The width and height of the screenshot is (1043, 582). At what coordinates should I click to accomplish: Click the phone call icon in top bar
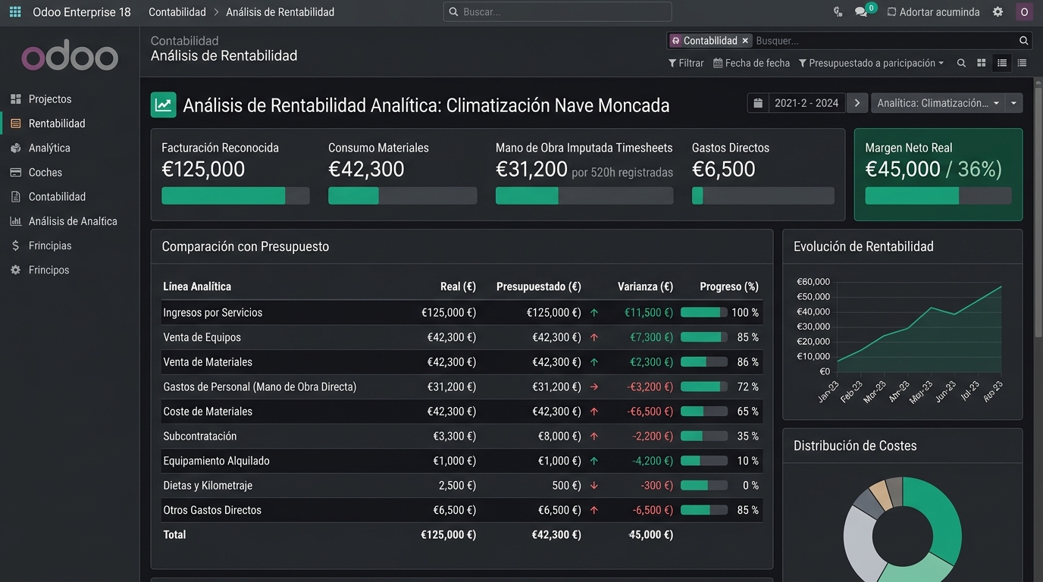pos(838,12)
